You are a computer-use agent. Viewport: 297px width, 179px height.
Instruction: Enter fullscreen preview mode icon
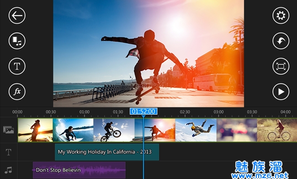tap(281, 66)
